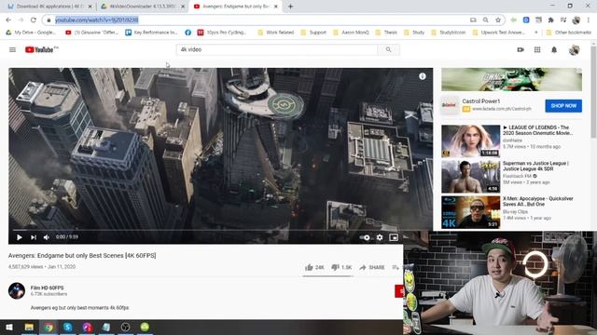Click the video info card icon
The height and width of the screenshot is (335, 597).
coord(423,76)
